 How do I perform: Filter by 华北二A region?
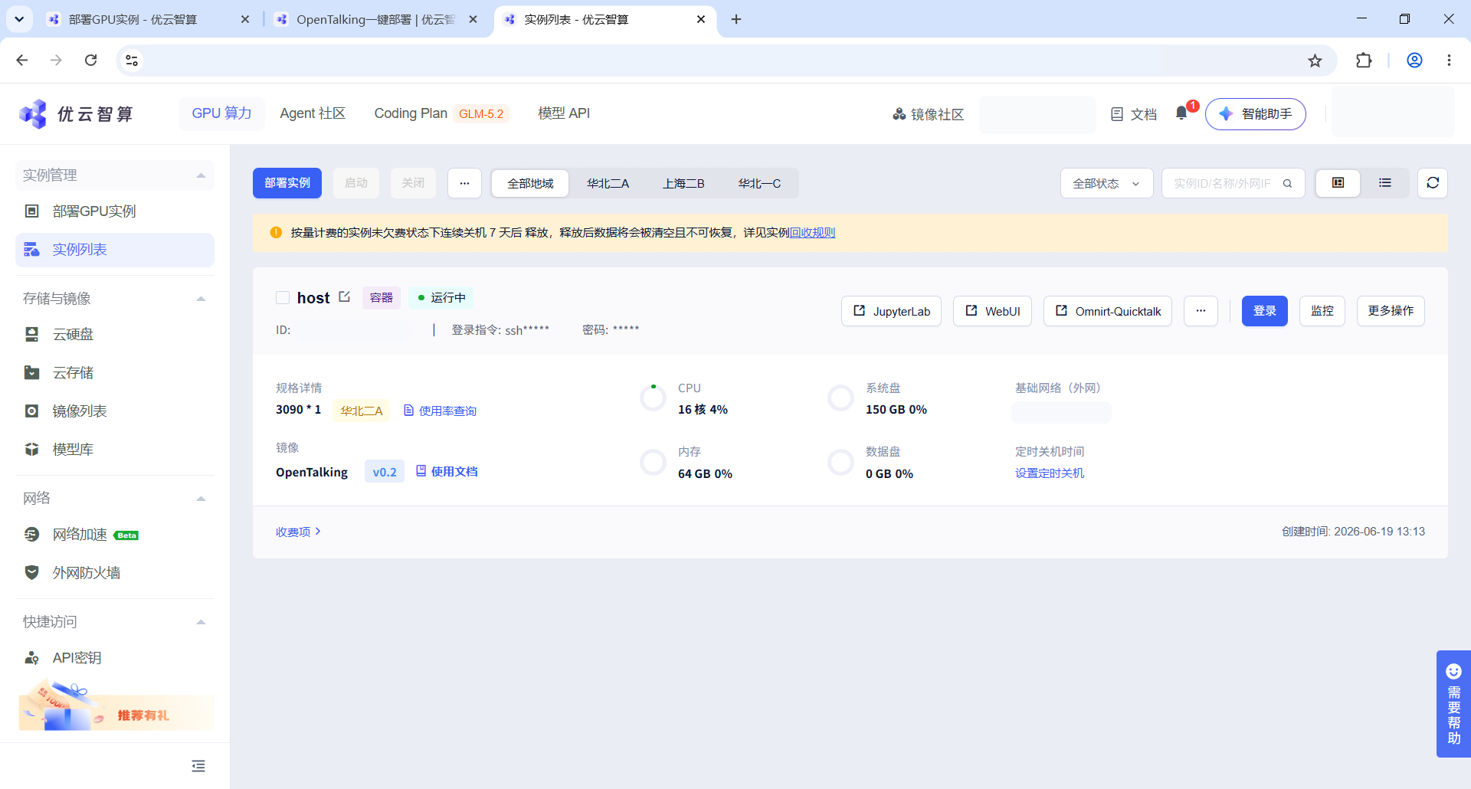608,183
